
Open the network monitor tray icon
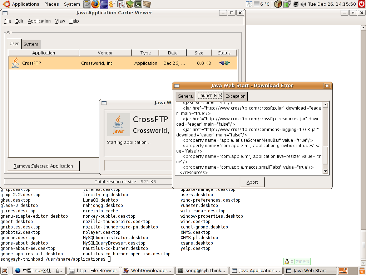296,4
